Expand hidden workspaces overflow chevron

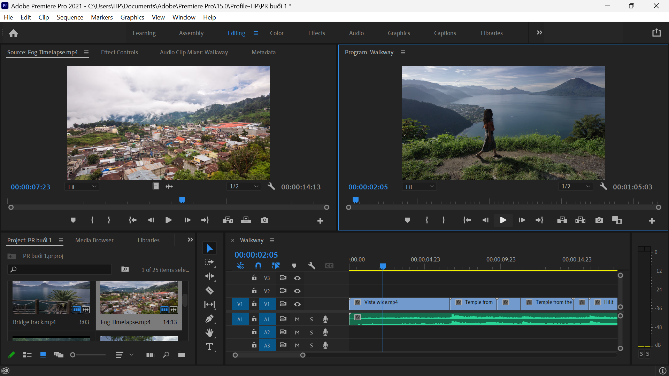pos(539,33)
